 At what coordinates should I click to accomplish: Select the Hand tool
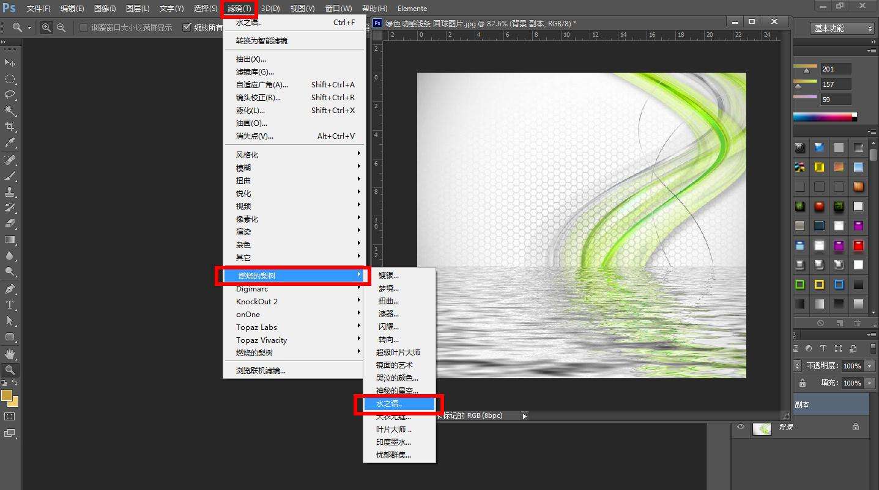click(x=10, y=354)
